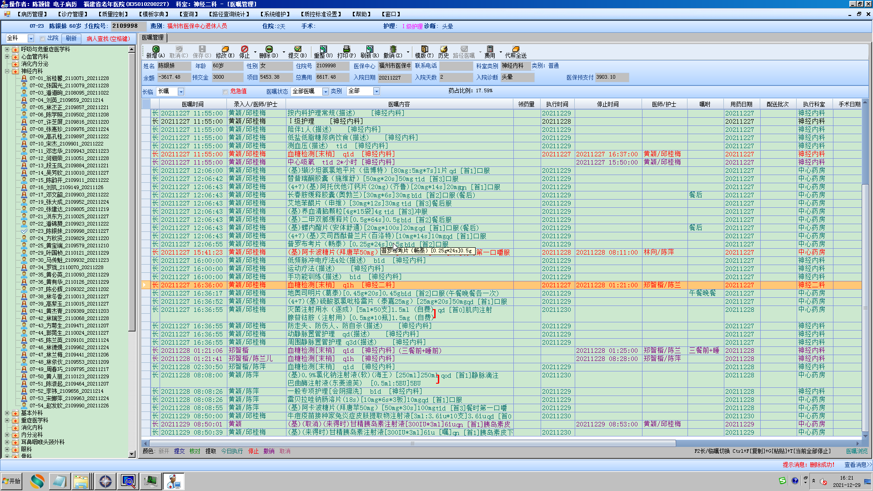The image size is (873, 491).
Task: Toggle the 出院 checkbox
Action: 42,39
